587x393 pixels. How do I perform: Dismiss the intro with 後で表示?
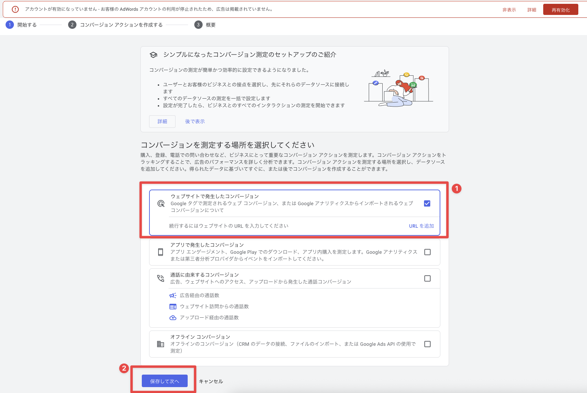[195, 122]
